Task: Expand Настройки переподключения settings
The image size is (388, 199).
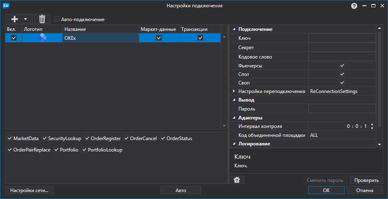Action: pyautogui.click(x=234, y=91)
